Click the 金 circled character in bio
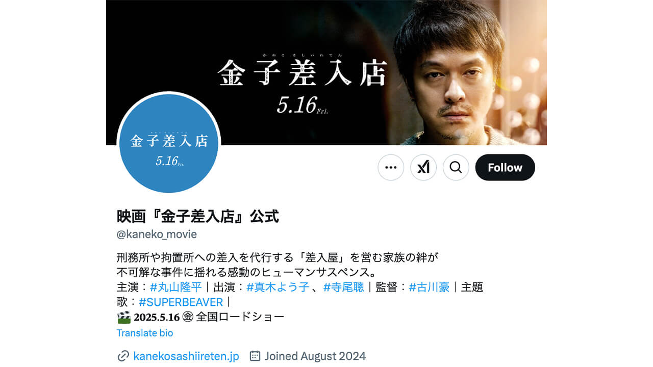This screenshot has width=653, height=367. (x=188, y=317)
